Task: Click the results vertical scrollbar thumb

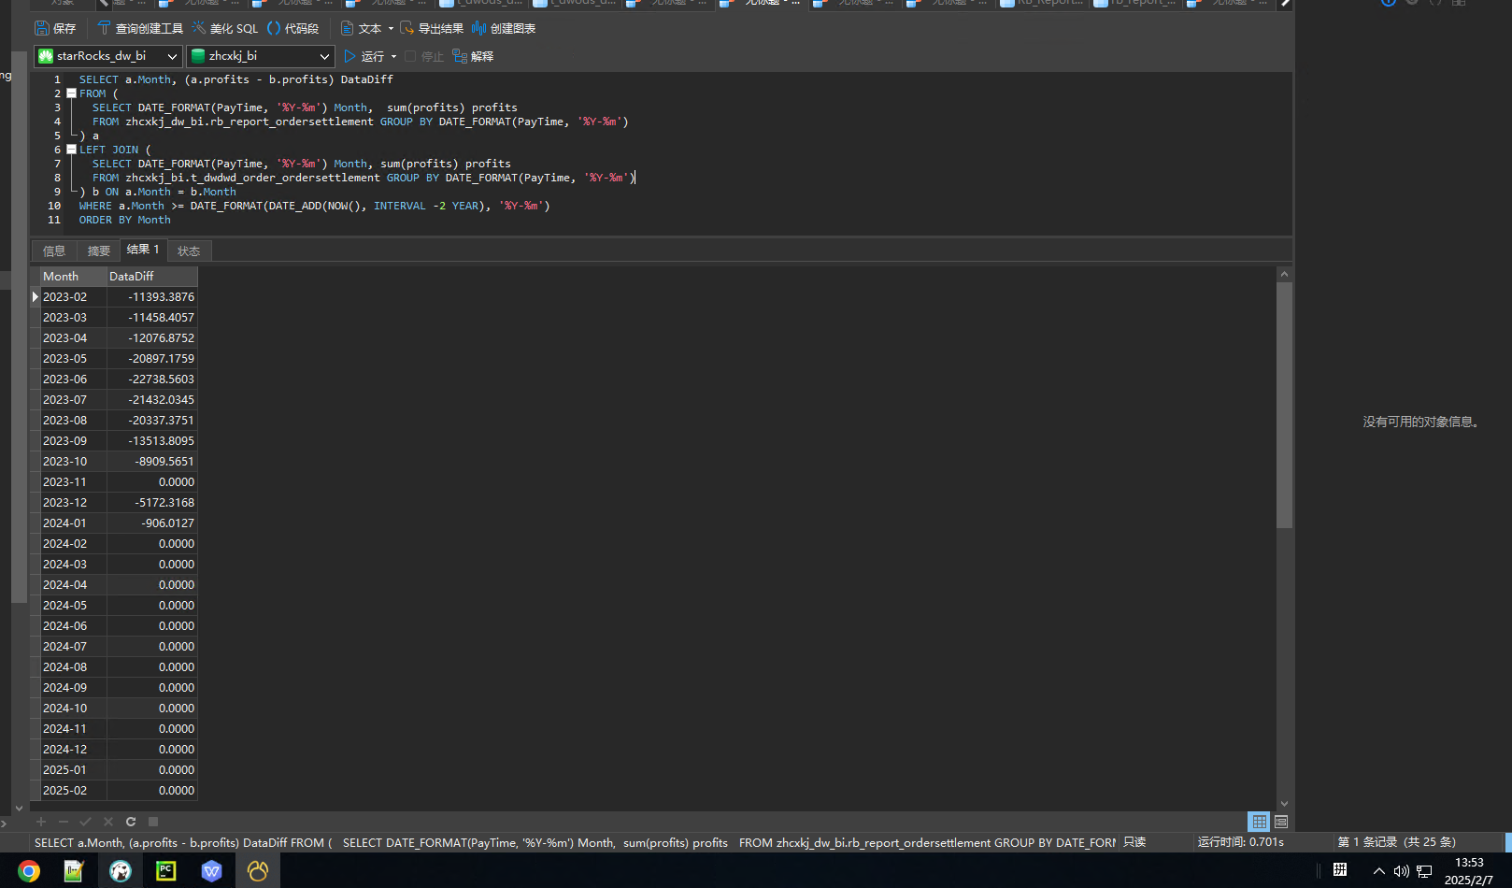Action: click(1284, 405)
